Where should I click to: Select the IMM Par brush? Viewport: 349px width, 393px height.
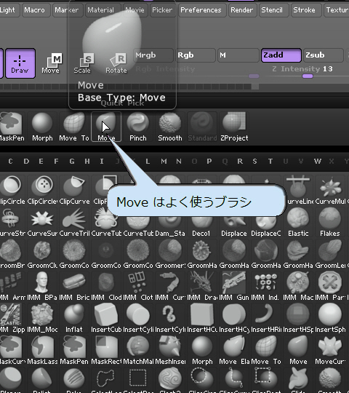330,287
